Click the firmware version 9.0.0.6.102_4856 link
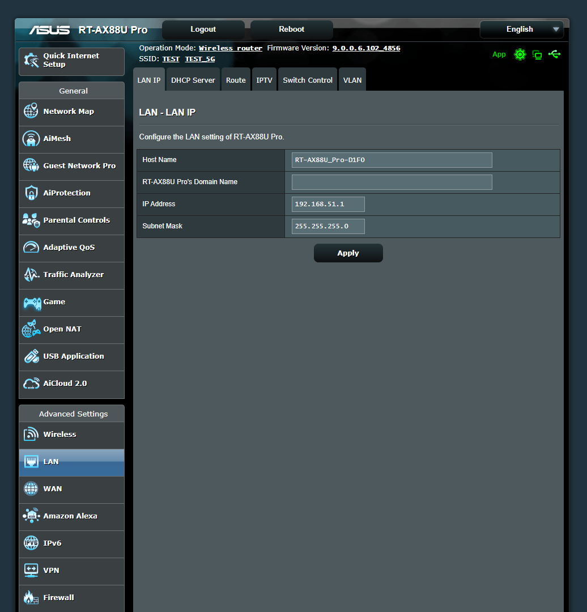This screenshot has height=612, width=587. (366, 48)
